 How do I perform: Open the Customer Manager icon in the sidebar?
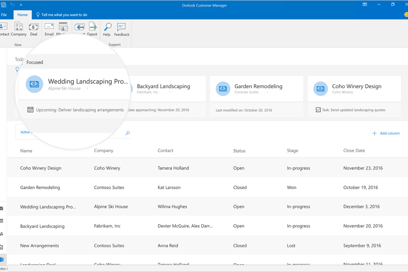[x=2, y=259]
